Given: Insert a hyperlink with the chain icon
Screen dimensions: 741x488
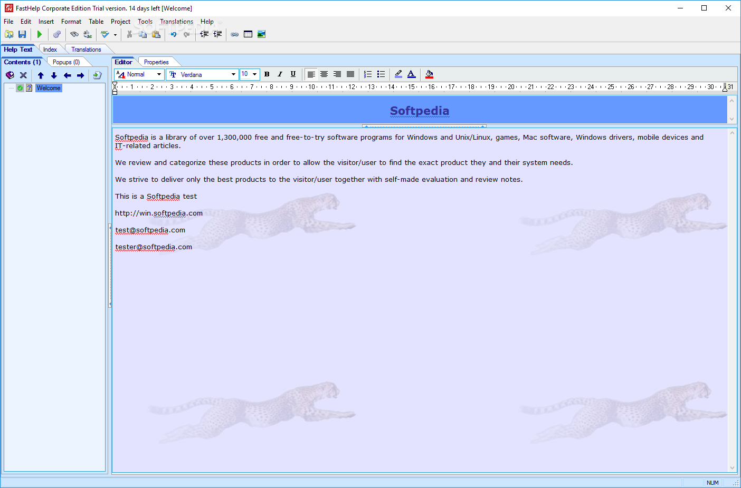Looking at the screenshot, I should pyautogui.click(x=235, y=34).
